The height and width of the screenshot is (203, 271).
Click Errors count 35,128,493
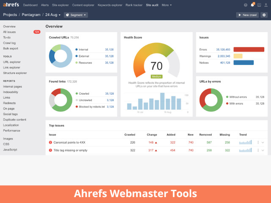(x=223, y=49)
